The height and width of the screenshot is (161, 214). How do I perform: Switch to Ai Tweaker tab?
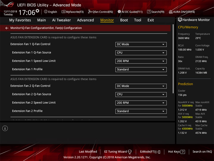(62, 20)
